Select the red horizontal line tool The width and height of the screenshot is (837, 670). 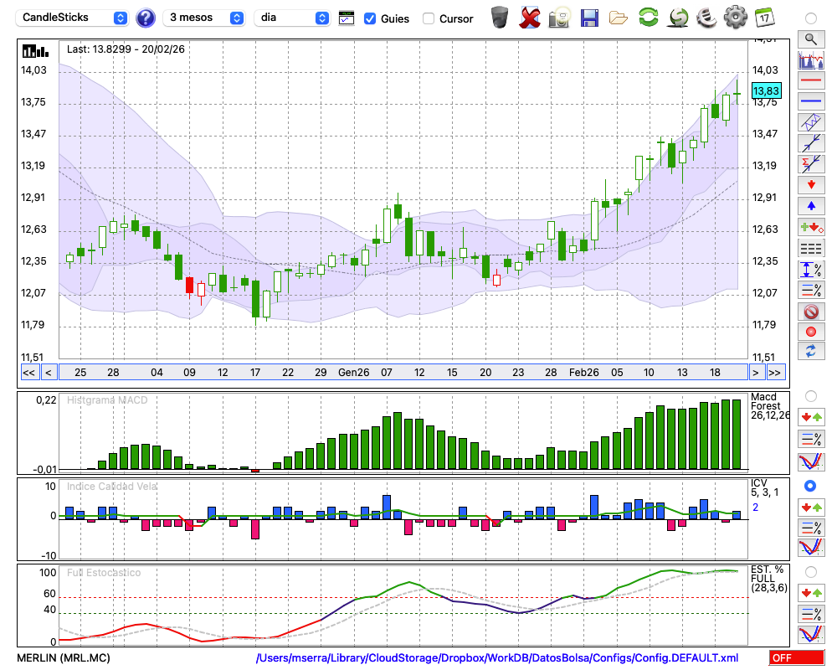point(810,81)
